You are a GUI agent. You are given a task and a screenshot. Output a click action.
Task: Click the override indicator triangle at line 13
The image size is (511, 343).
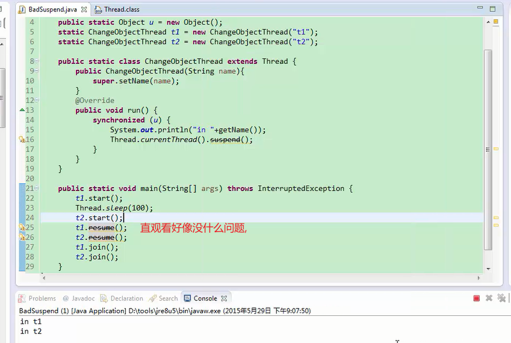[22, 110]
